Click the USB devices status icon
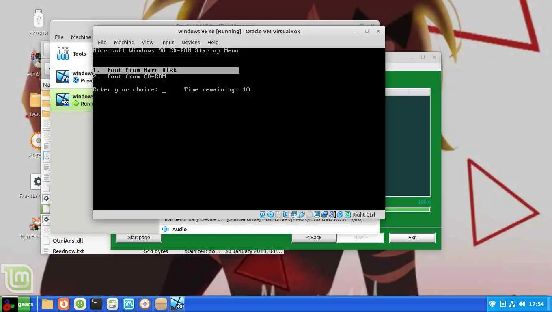 coord(302,214)
